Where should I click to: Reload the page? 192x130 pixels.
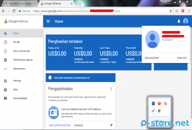point(13,11)
